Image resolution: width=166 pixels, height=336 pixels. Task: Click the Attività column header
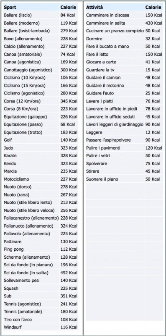(94, 7)
